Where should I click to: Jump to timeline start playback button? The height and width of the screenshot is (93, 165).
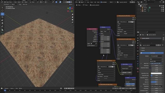point(65,88)
